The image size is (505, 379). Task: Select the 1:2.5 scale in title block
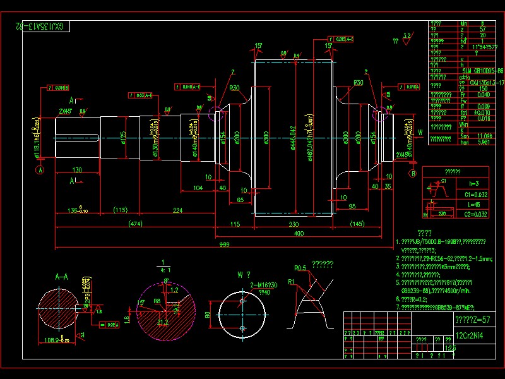pos(450,348)
